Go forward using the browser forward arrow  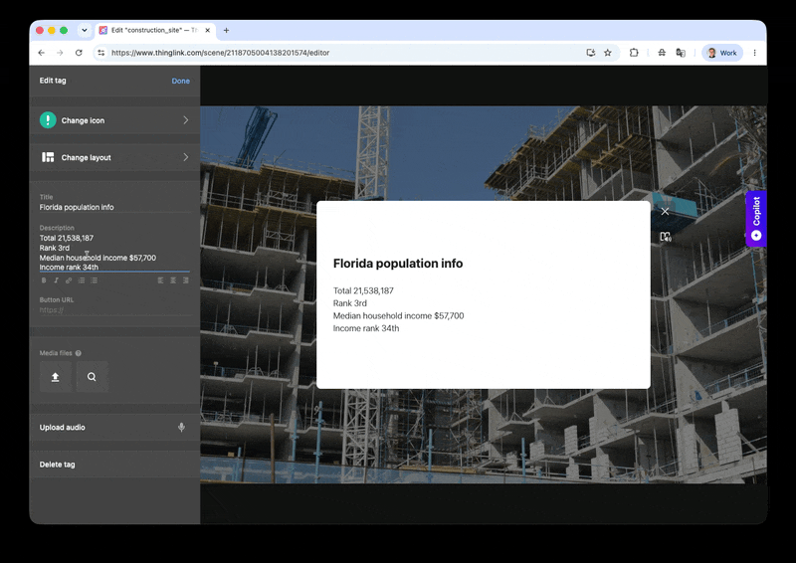point(60,53)
